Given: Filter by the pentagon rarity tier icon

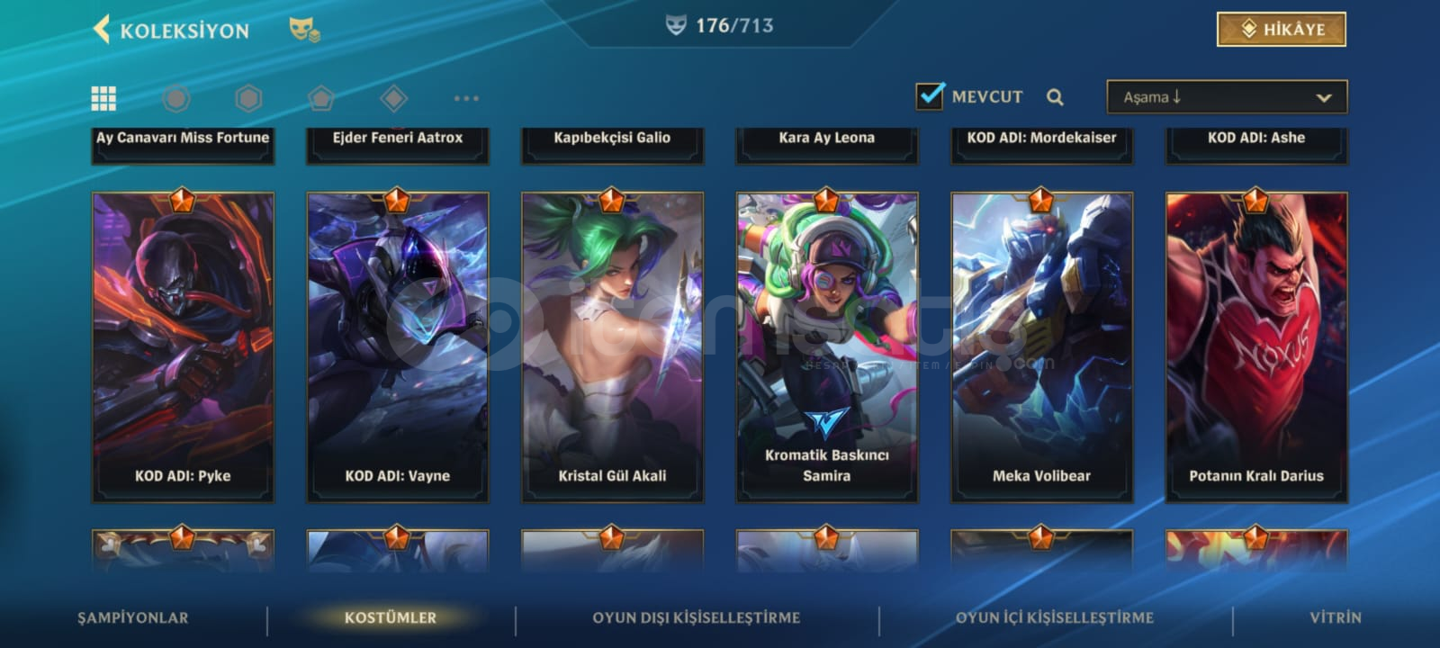Looking at the screenshot, I should pyautogui.click(x=320, y=98).
